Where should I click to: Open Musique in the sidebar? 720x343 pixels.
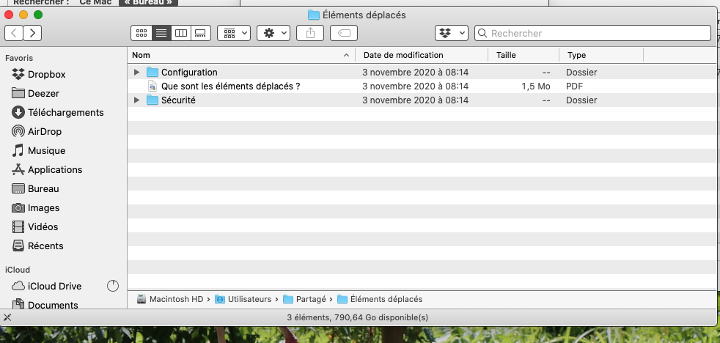[38, 150]
